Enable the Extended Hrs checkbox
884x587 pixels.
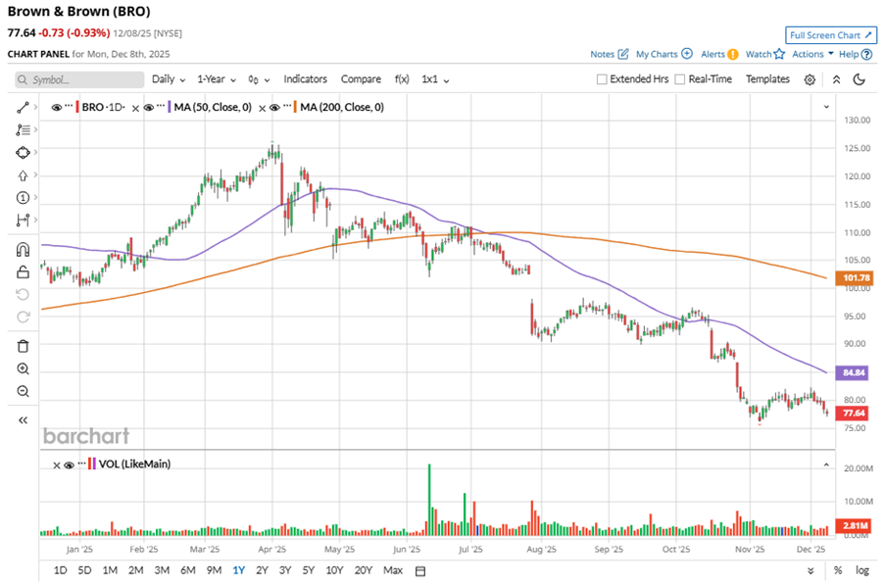(x=602, y=79)
